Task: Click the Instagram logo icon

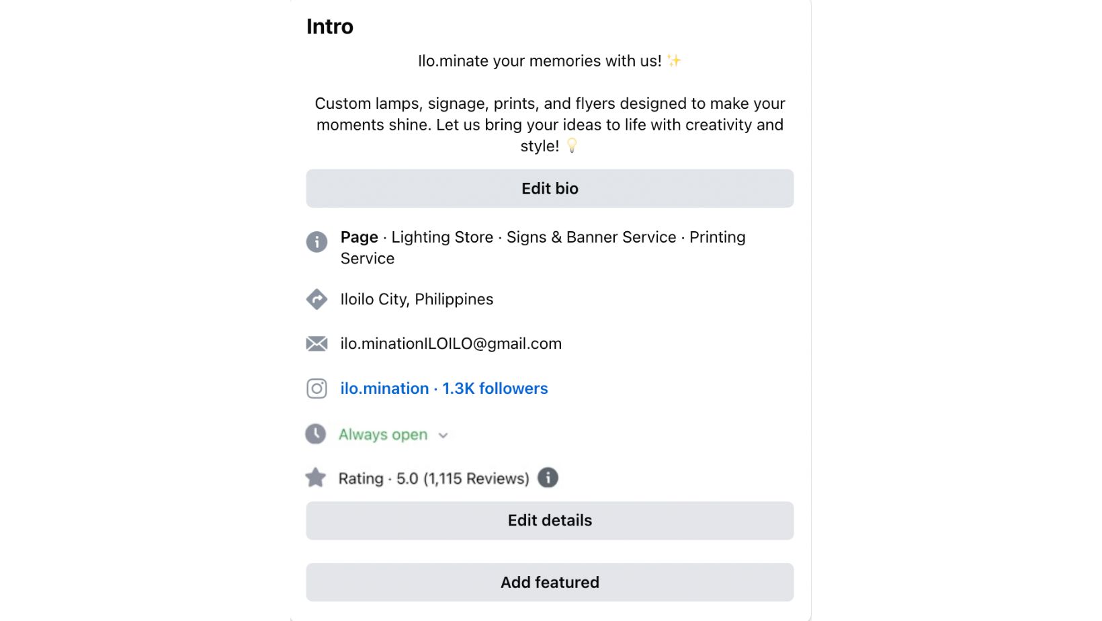Action: (x=316, y=388)
